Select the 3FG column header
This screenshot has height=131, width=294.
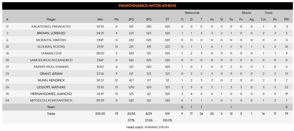click(x=149, y=19)
